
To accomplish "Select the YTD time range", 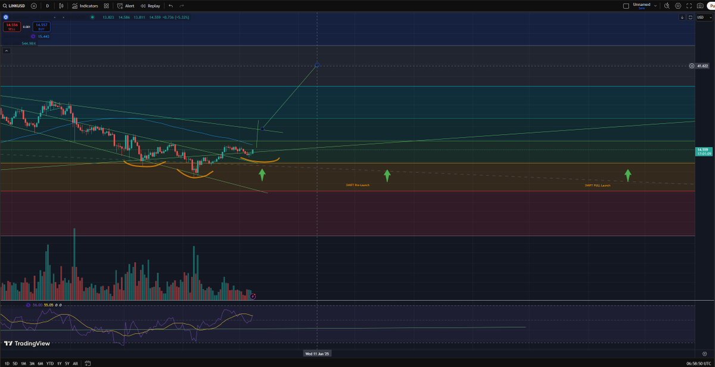I will (49, 363).
